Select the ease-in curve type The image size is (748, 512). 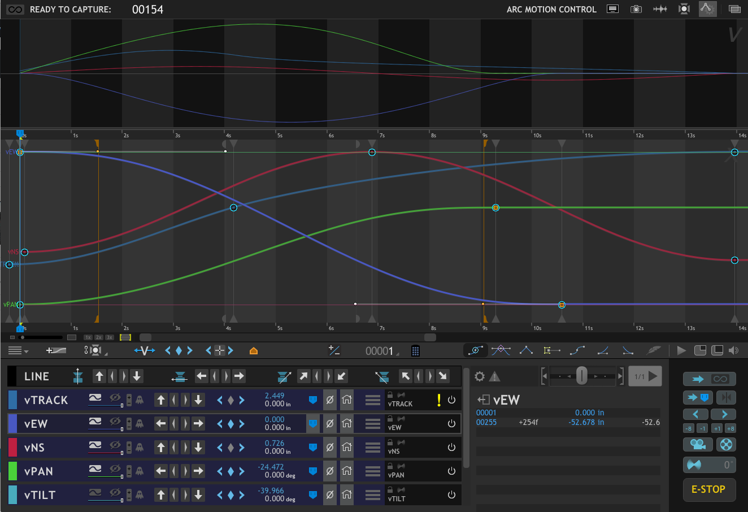(x=603, y=351)
